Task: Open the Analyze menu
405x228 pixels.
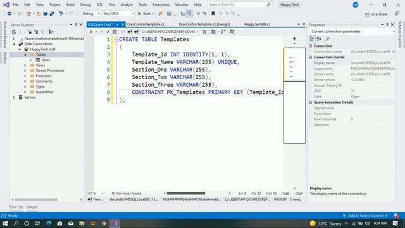Action: pos(127,4)
